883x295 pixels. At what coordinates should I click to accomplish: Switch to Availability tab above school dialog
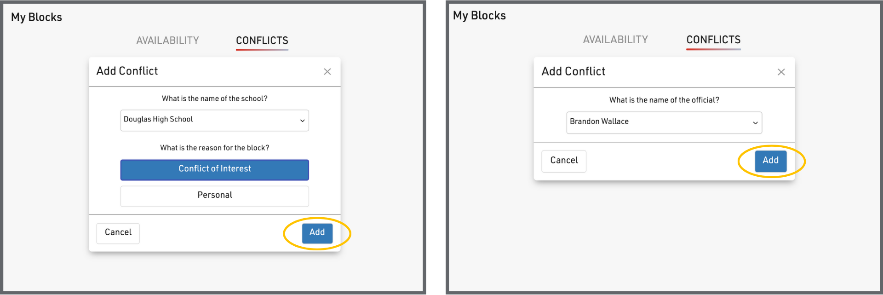point(167,40)
